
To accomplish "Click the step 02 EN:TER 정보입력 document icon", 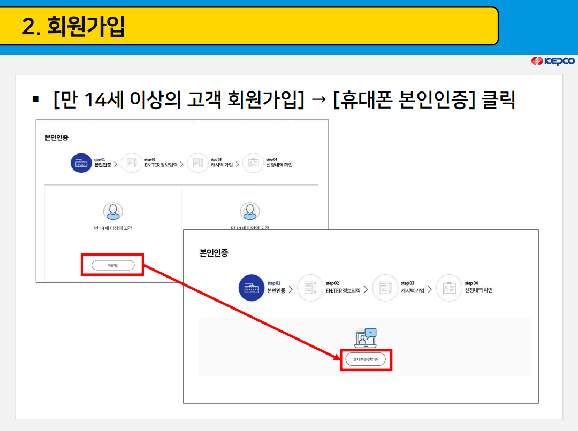I will coord(132,163).
